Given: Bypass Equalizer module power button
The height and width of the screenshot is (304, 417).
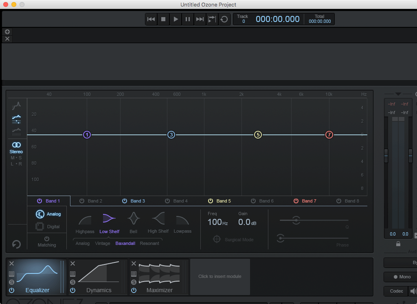Looking at the screenshot, I should coord(11,290).
